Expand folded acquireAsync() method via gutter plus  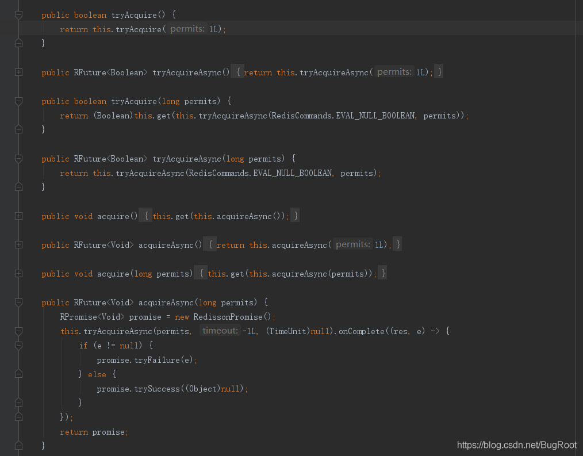pos(18,245)
